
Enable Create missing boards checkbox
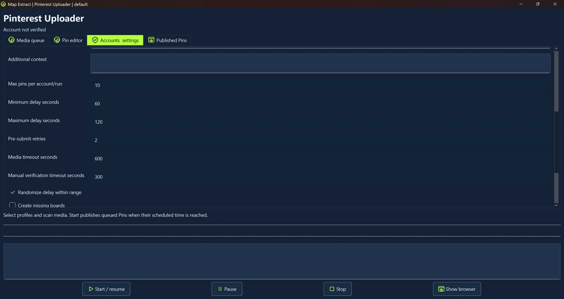tap(13, 205)
